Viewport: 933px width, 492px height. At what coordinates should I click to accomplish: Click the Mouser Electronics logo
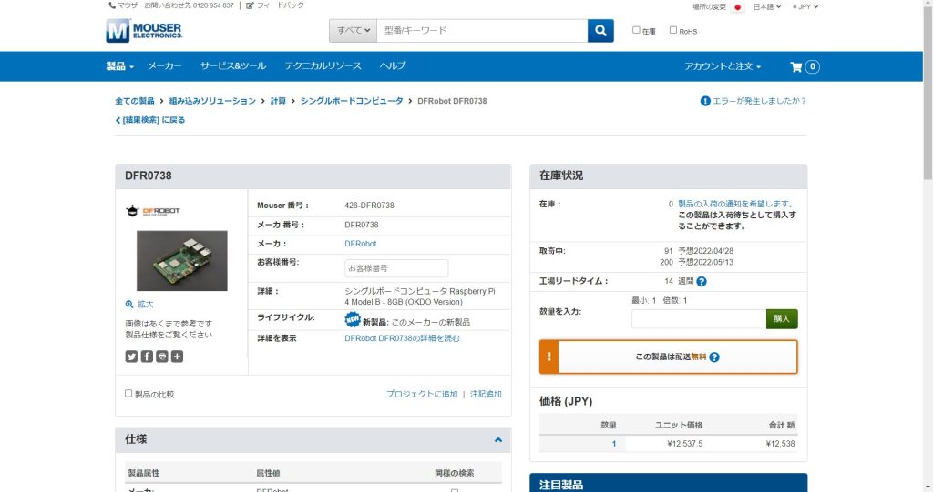click(x=144, y=30)
